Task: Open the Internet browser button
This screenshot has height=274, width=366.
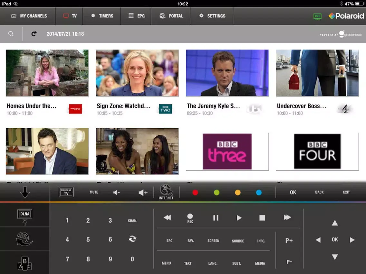Action: [166, 192]
